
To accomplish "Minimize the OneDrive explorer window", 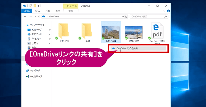I will 149,6.
